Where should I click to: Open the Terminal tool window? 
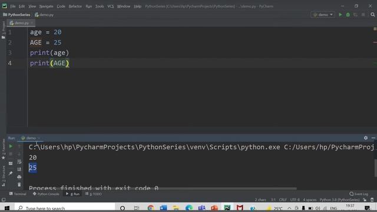click(18, 194)
